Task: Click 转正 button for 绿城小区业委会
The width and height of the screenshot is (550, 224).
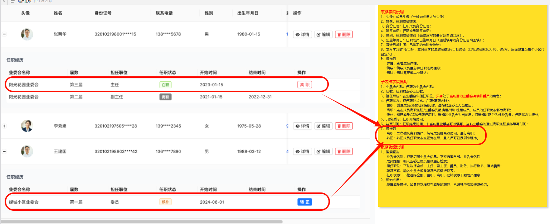Action: [x=305, y=202]
